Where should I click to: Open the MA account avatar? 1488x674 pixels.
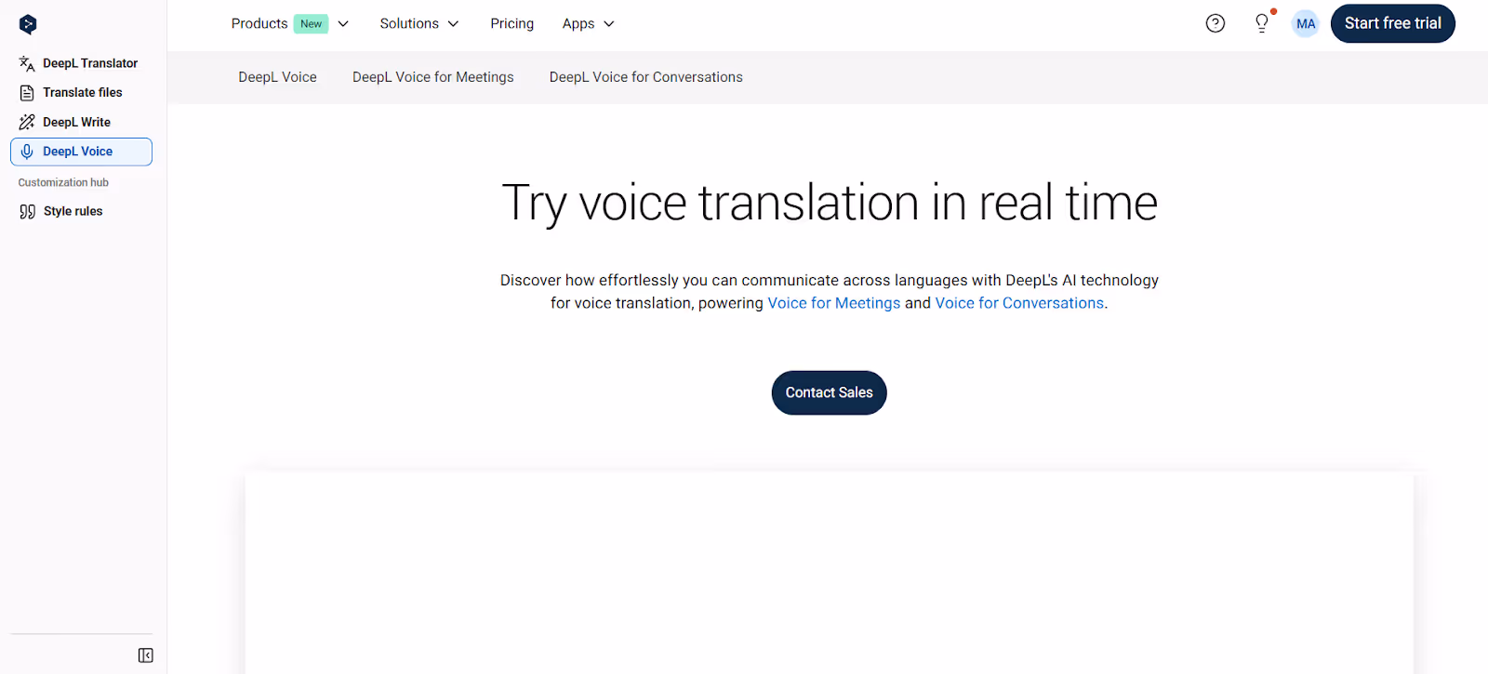(x=1306, y=24)
